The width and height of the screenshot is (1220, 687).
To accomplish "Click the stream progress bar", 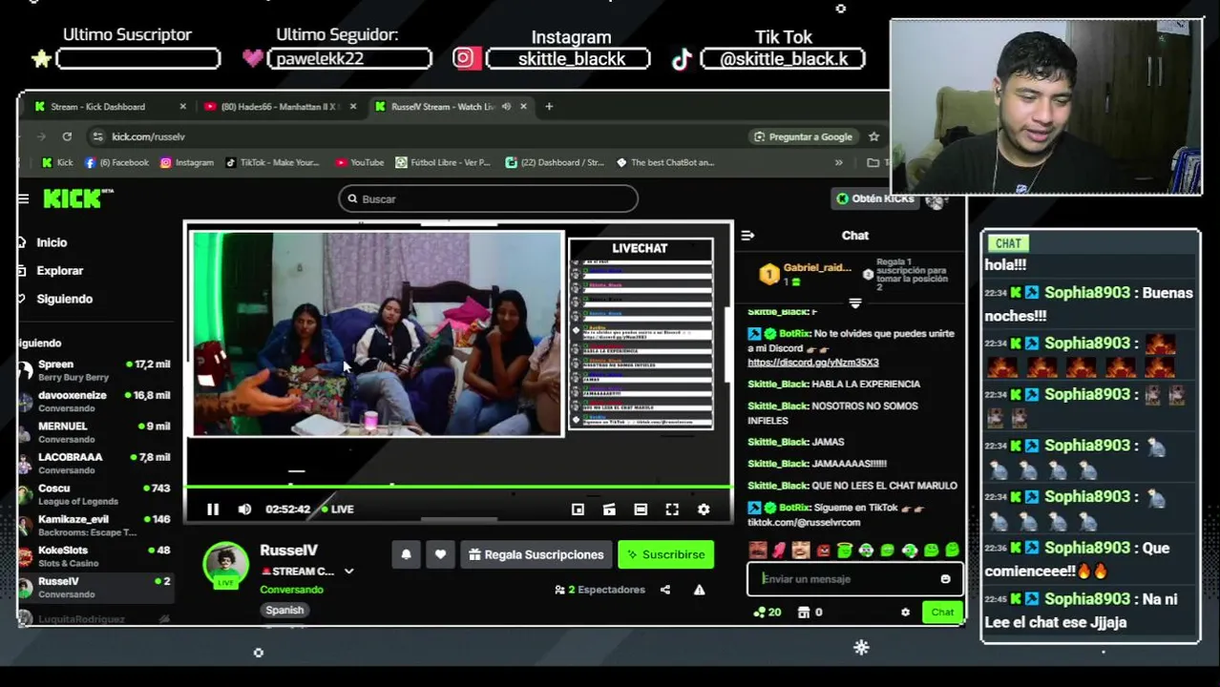I will [x=458, y=487].
